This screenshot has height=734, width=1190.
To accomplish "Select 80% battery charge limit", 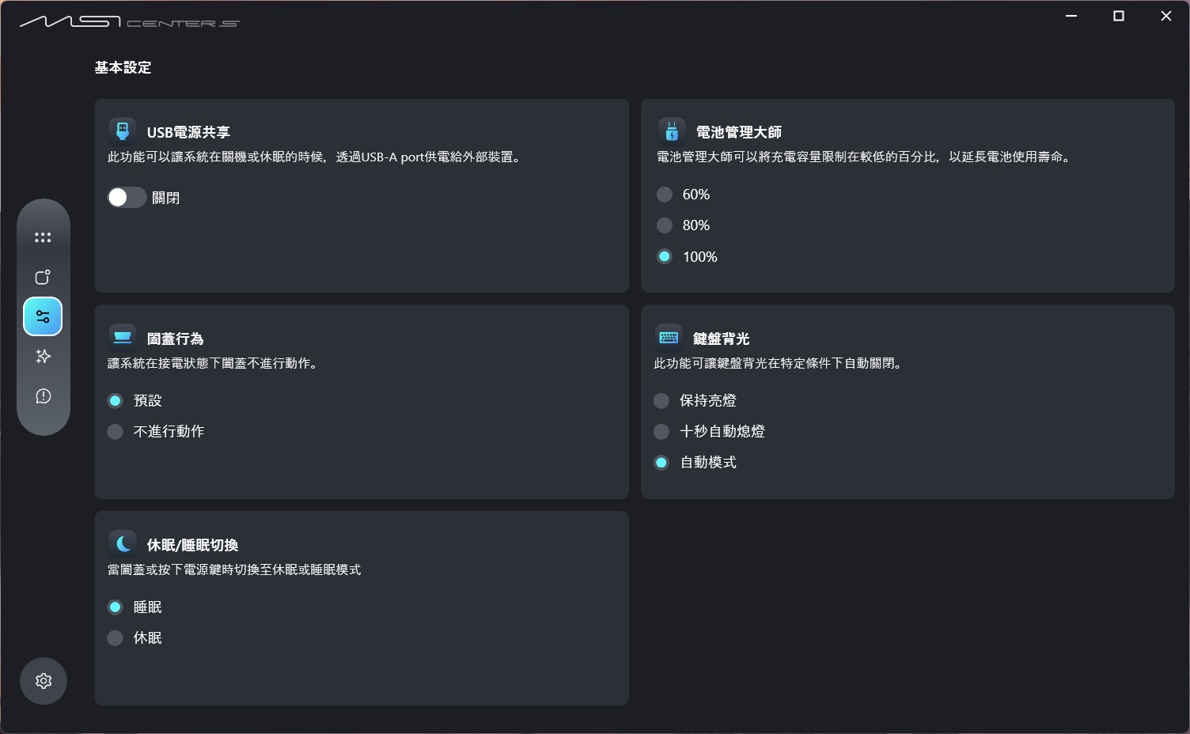I will click(664, 225).
